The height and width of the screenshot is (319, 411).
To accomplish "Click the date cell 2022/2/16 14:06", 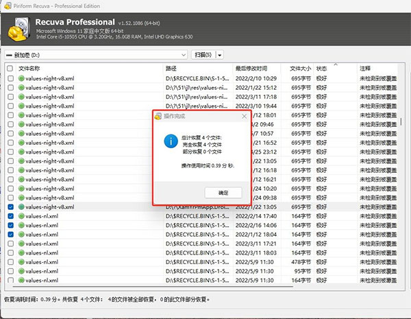I will [x=256, y=225].
